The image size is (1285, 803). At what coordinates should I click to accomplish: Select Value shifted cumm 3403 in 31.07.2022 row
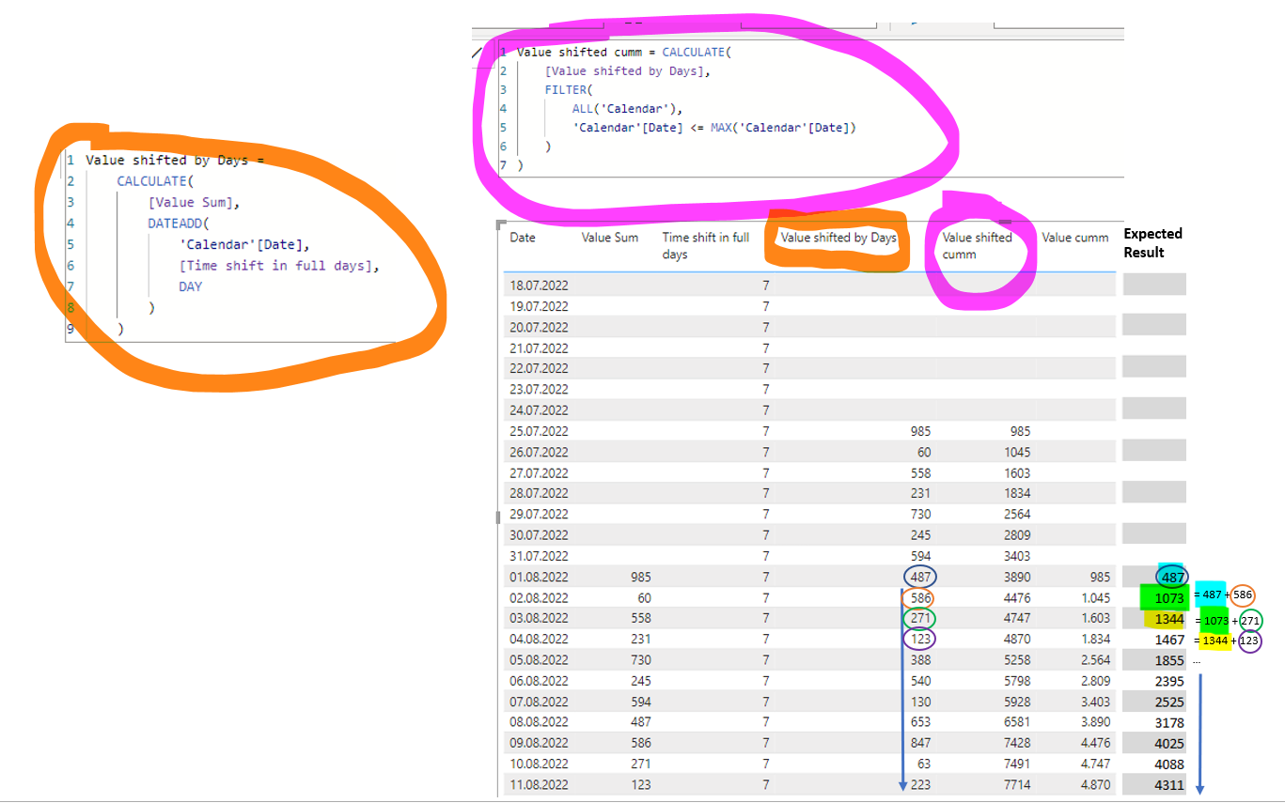(x=1016, y=556)
